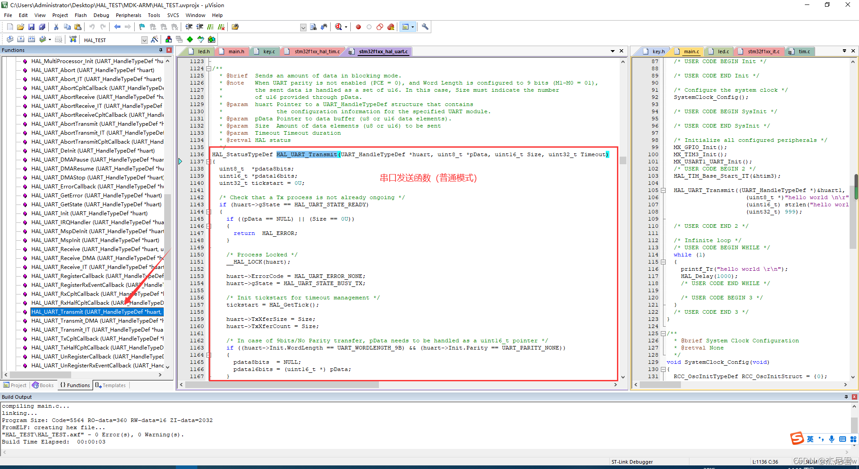Kill all breakpoints in the current target
Image resolution: width=859 pixels, height=469 pixels.
click(x=391, y=27)
